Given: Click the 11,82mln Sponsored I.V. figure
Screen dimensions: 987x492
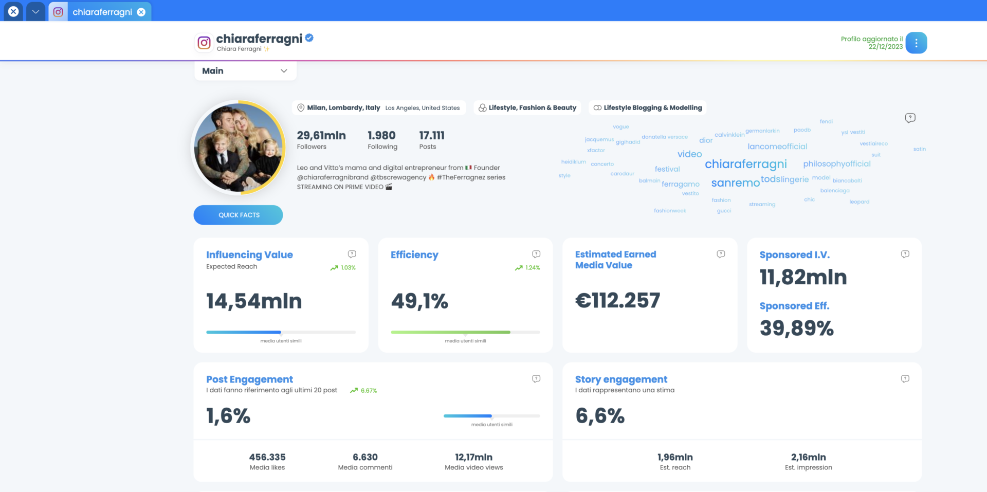Looking at the screenshot, I should [x=803, y=278].
